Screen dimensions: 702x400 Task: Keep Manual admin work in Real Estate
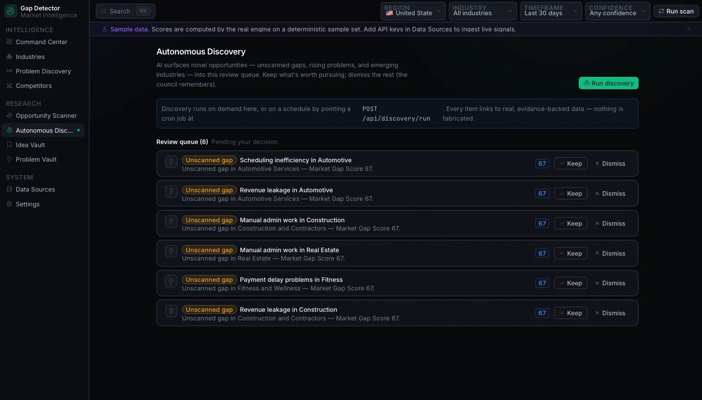(571, 253)
